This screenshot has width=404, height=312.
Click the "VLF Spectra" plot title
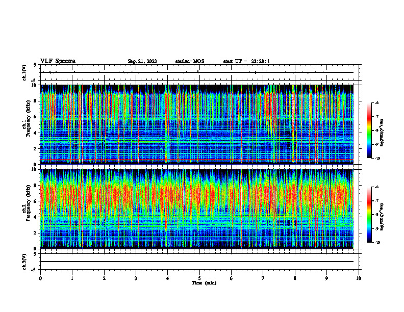pos(58,61)
